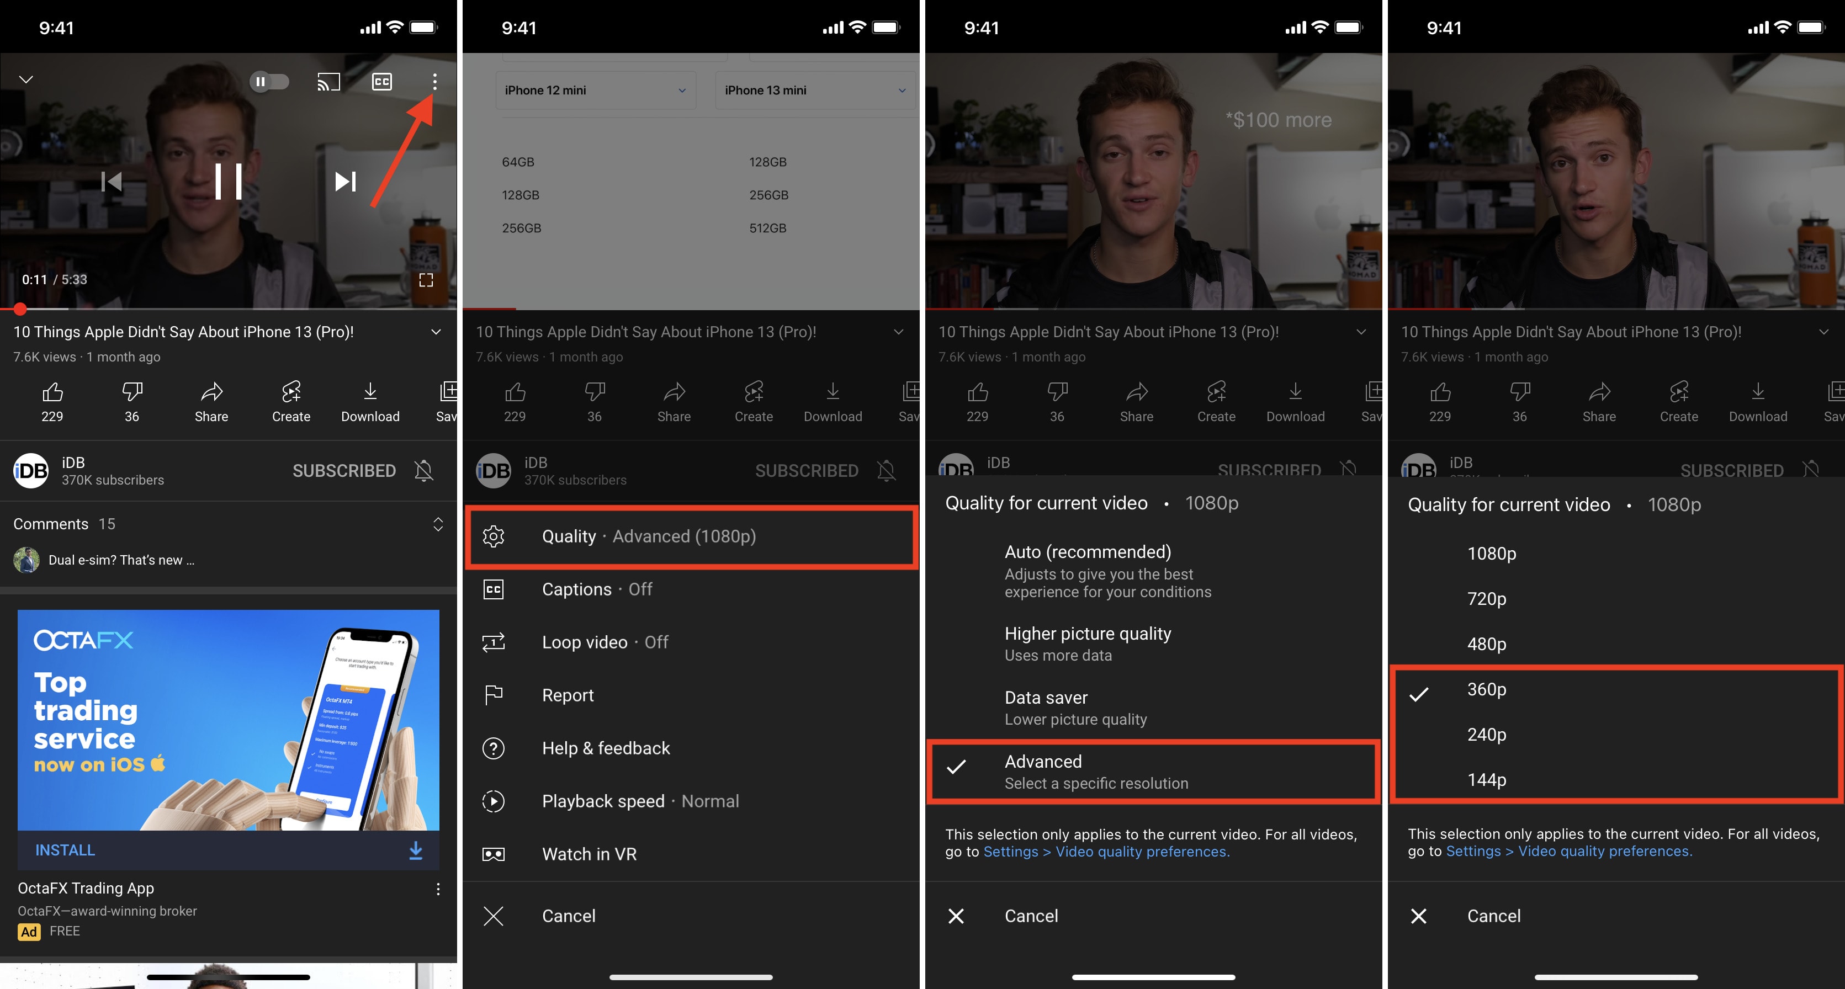The height and width of the screenshot is (989, 1845).
Task: Select the Cast icon to stream video
Action: click(328, 81)
